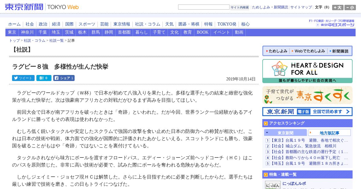Click 社説一覧 breadcrumb link
Image resolution: width=361 pixels, height=189 pixels.
click(x=57, y=40)
